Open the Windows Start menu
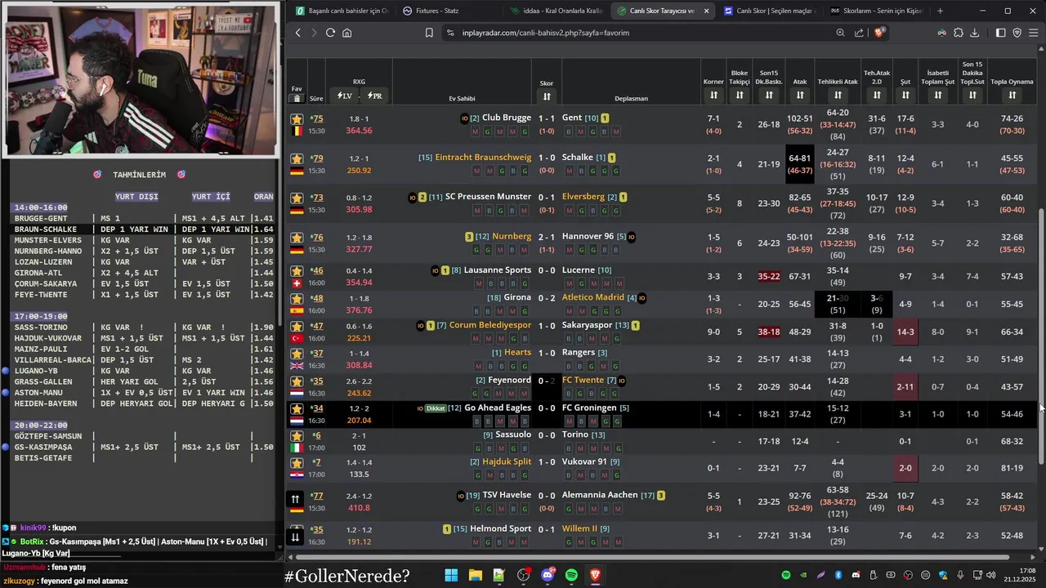The image size is (1046, 588). (451, 575)
